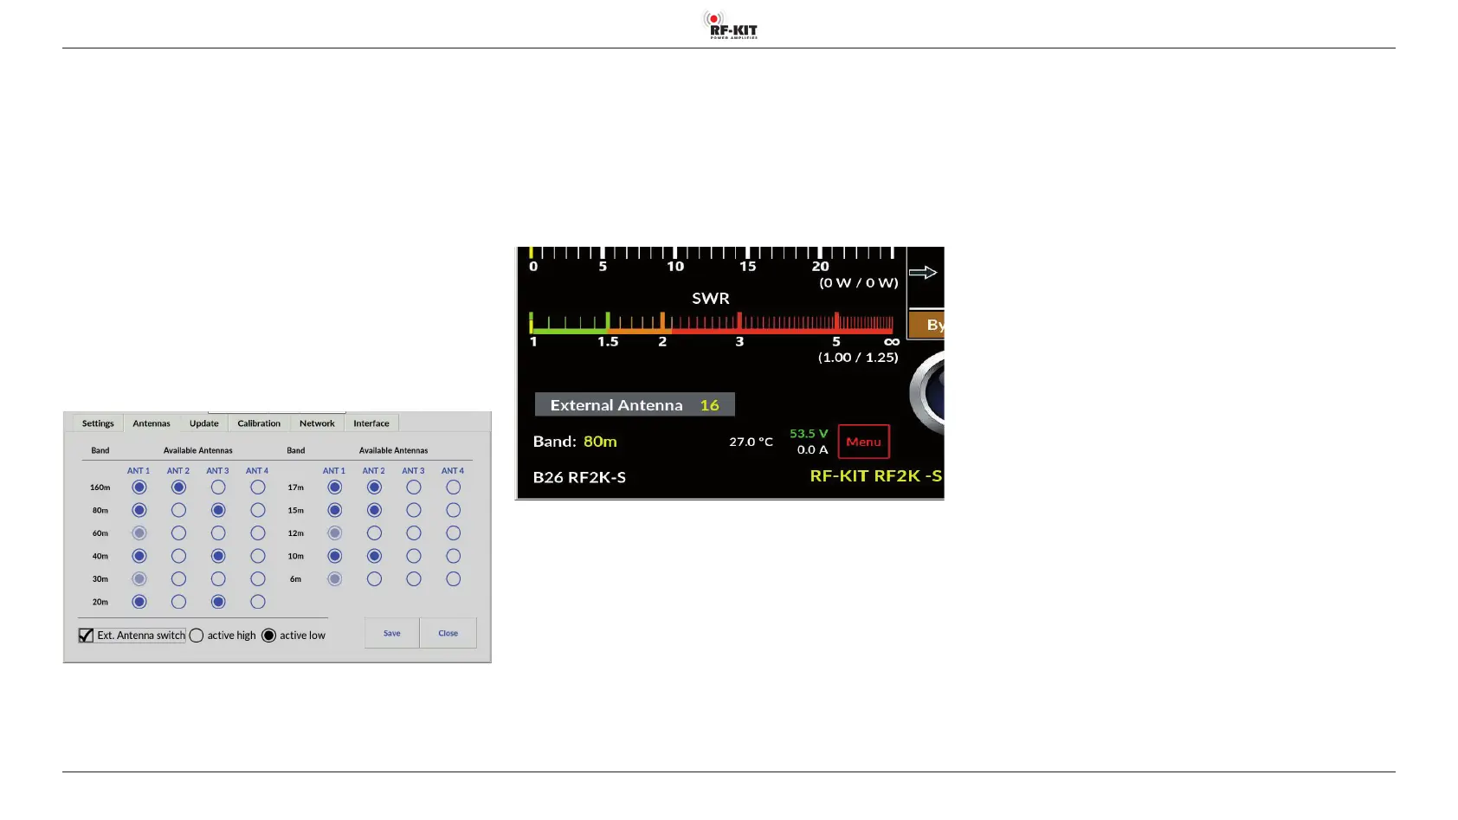Image resolution: width=1458 pixels, height=820 pixels.
Task: Click the RF-KIT logo at page top
Action: (730, 25)
